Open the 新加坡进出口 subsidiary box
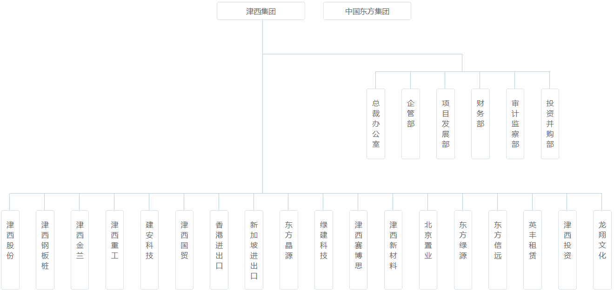614x291 pixels. point(254,250)
